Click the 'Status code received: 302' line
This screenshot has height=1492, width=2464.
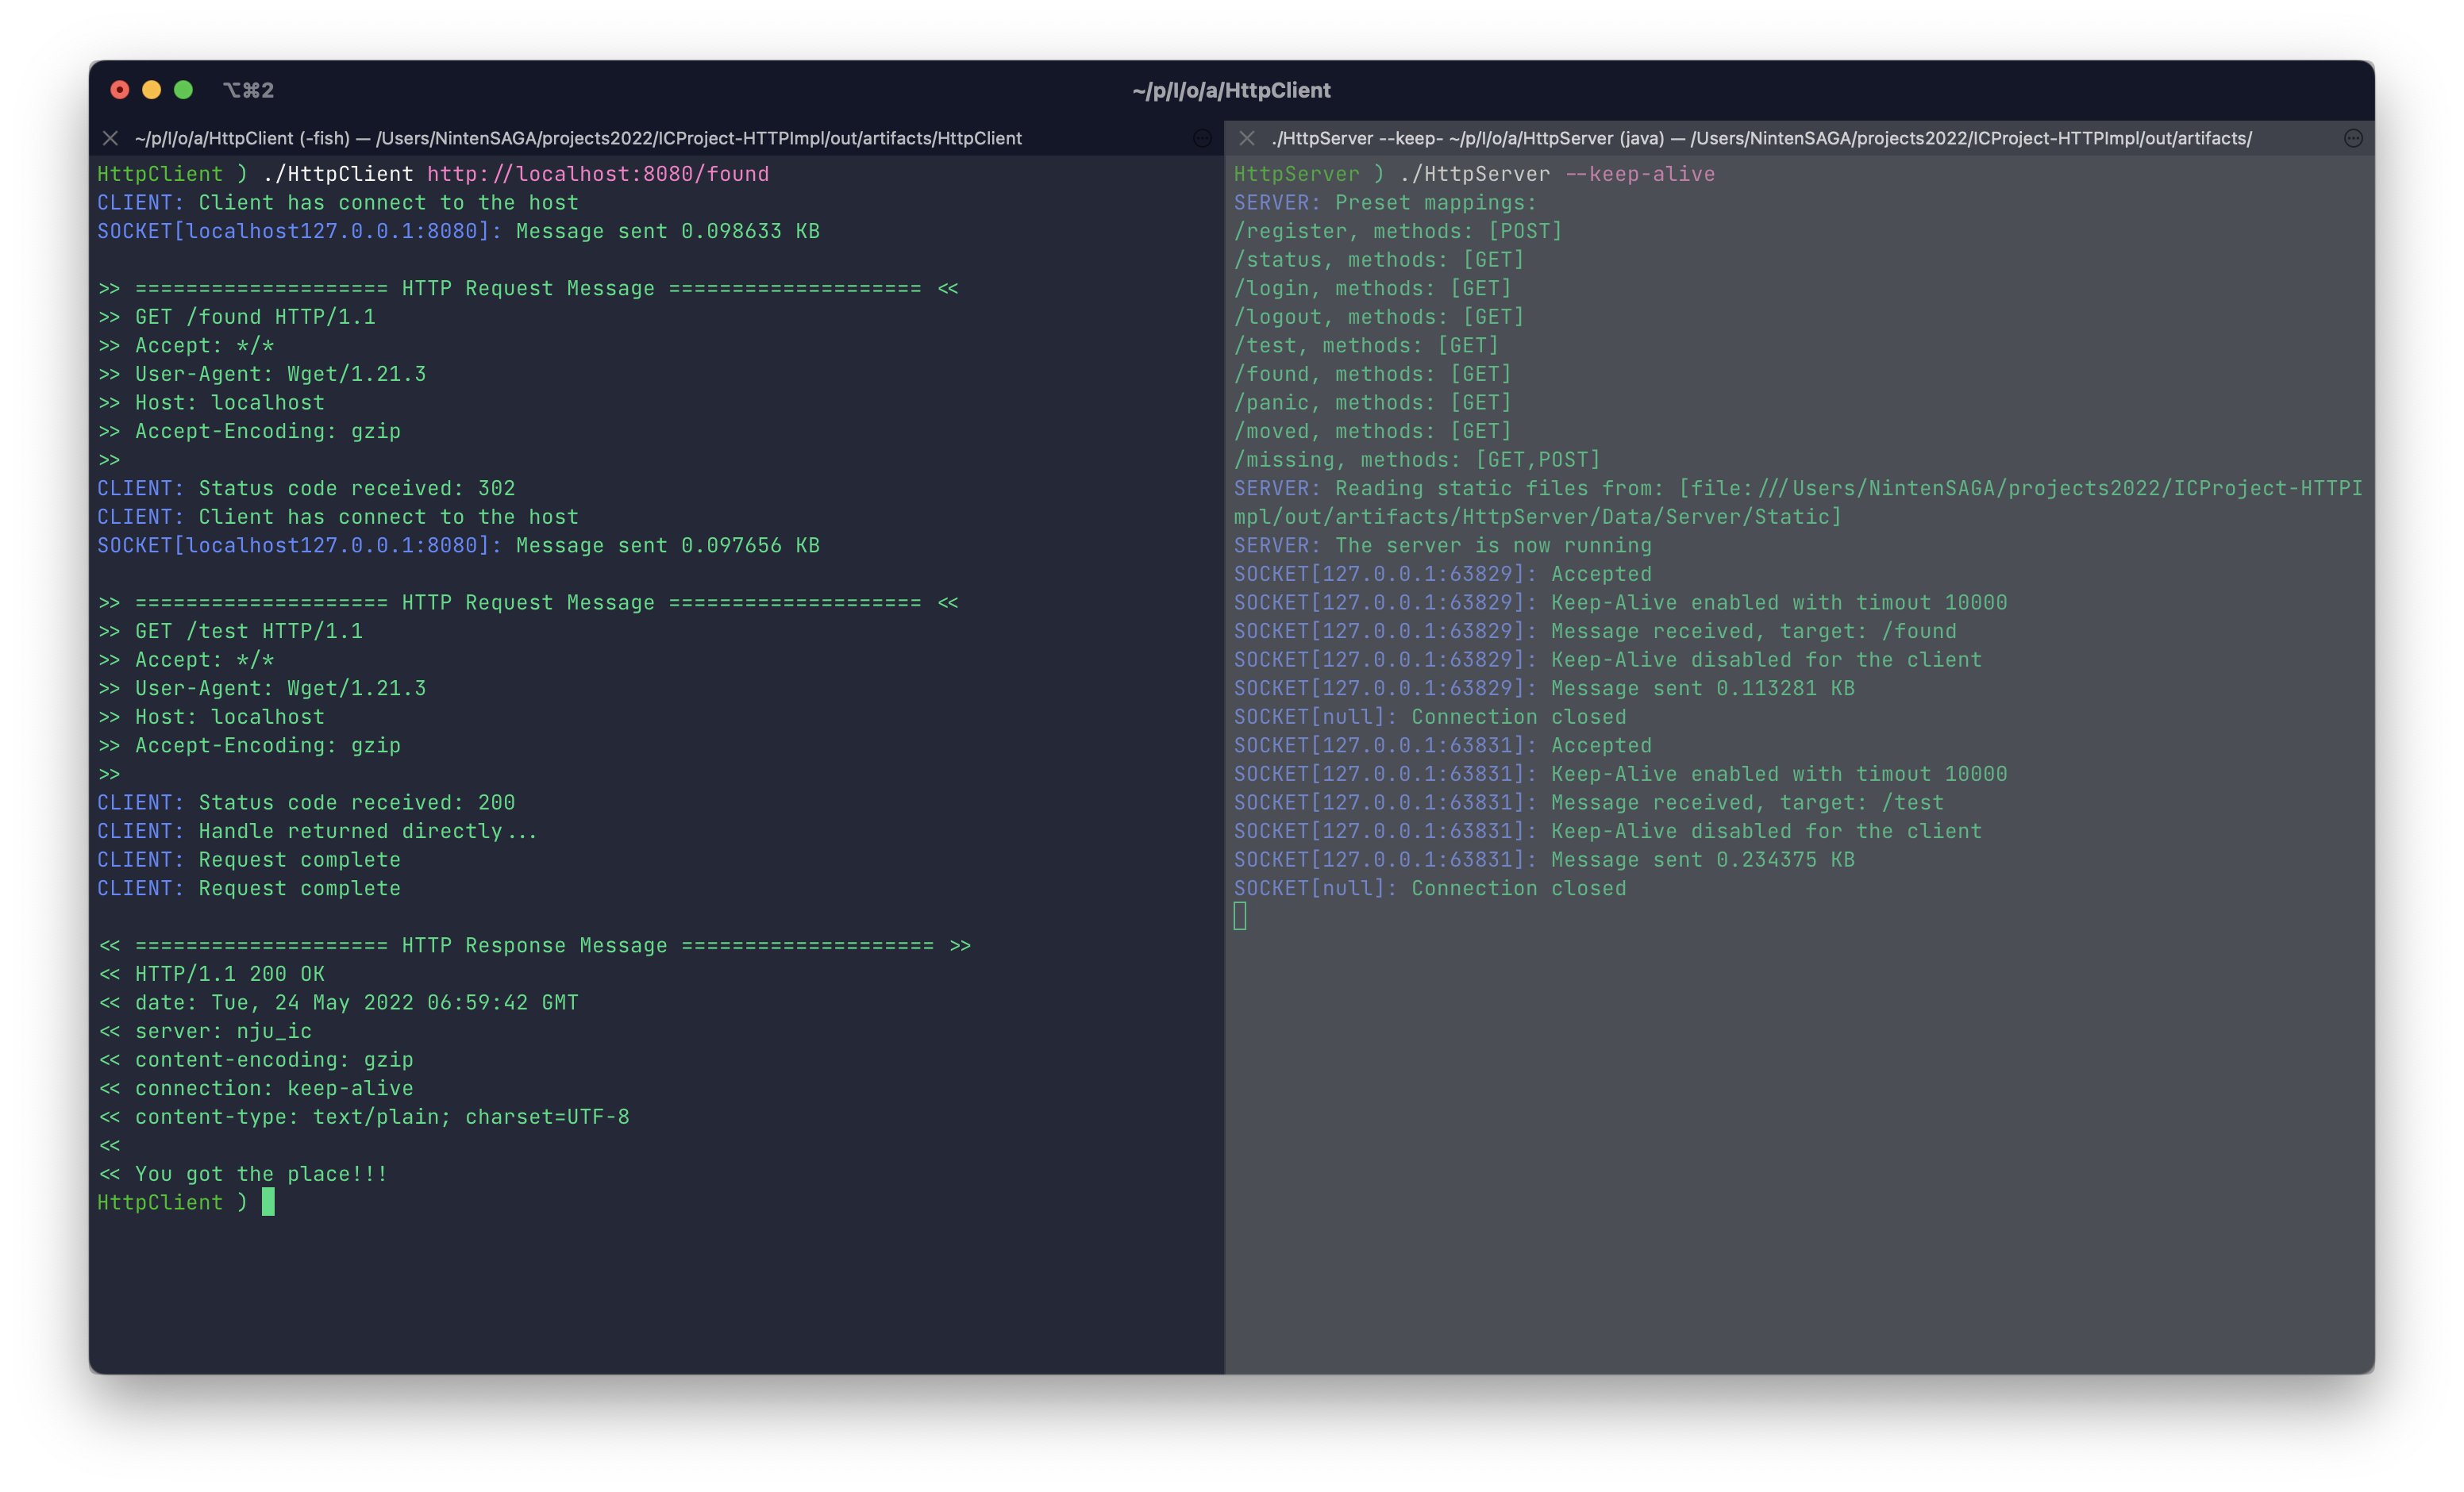[356, 488]
